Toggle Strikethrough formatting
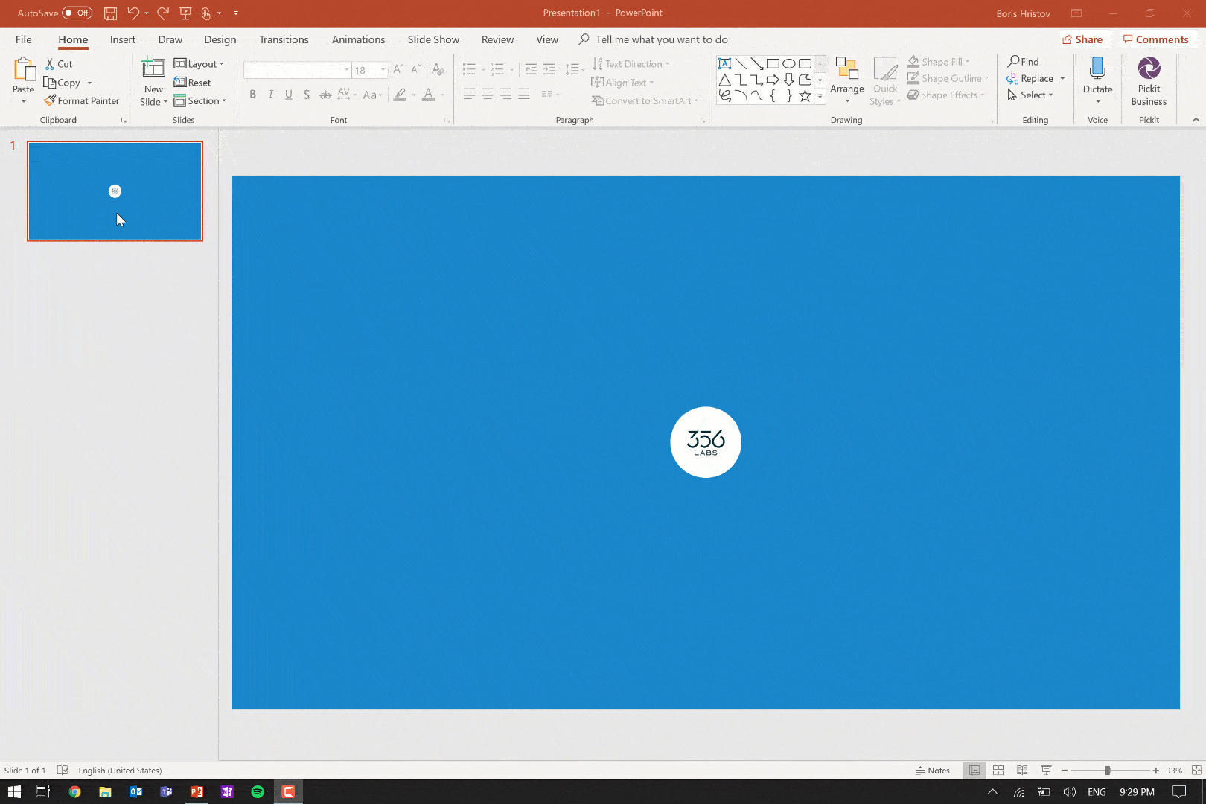1206x804 pixels. pyautogui.click(x=325, y=95)
